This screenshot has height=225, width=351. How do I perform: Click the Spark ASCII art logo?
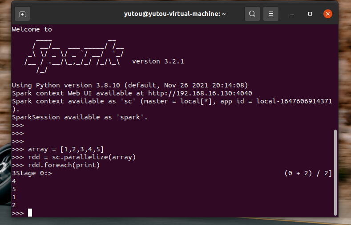tap(74, 56)
